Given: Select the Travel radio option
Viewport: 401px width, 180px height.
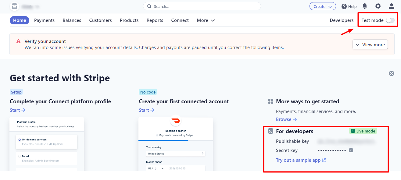Looking at the screenshot, I should (20, 156).
